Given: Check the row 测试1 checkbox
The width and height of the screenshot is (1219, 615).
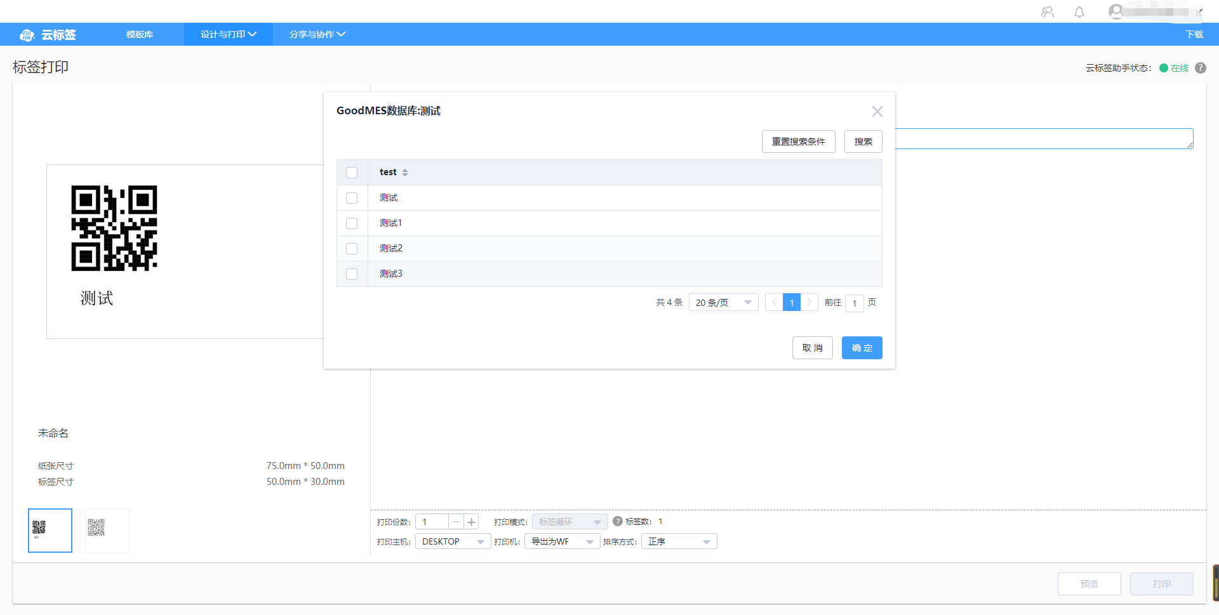Looking at the screenshot, I should [352, 223].
